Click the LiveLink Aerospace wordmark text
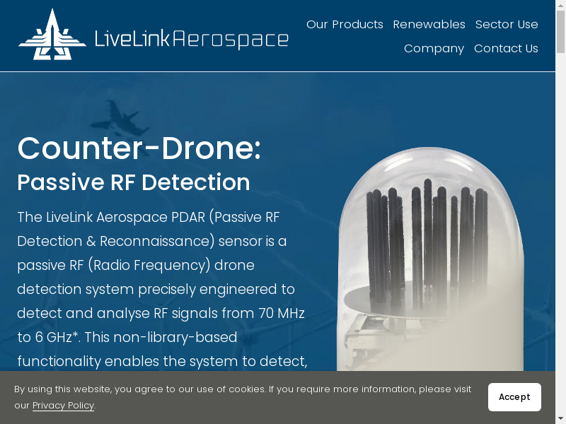566x424 pixels. tap(192, 39)
